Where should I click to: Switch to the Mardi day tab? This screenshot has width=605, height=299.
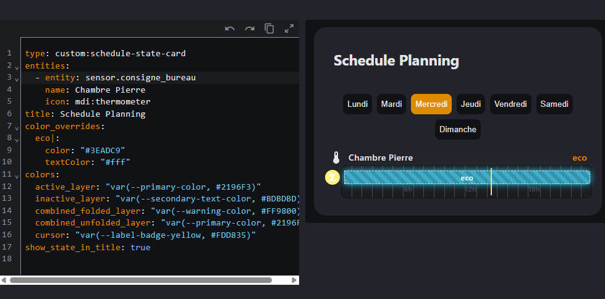coord(391,104)
